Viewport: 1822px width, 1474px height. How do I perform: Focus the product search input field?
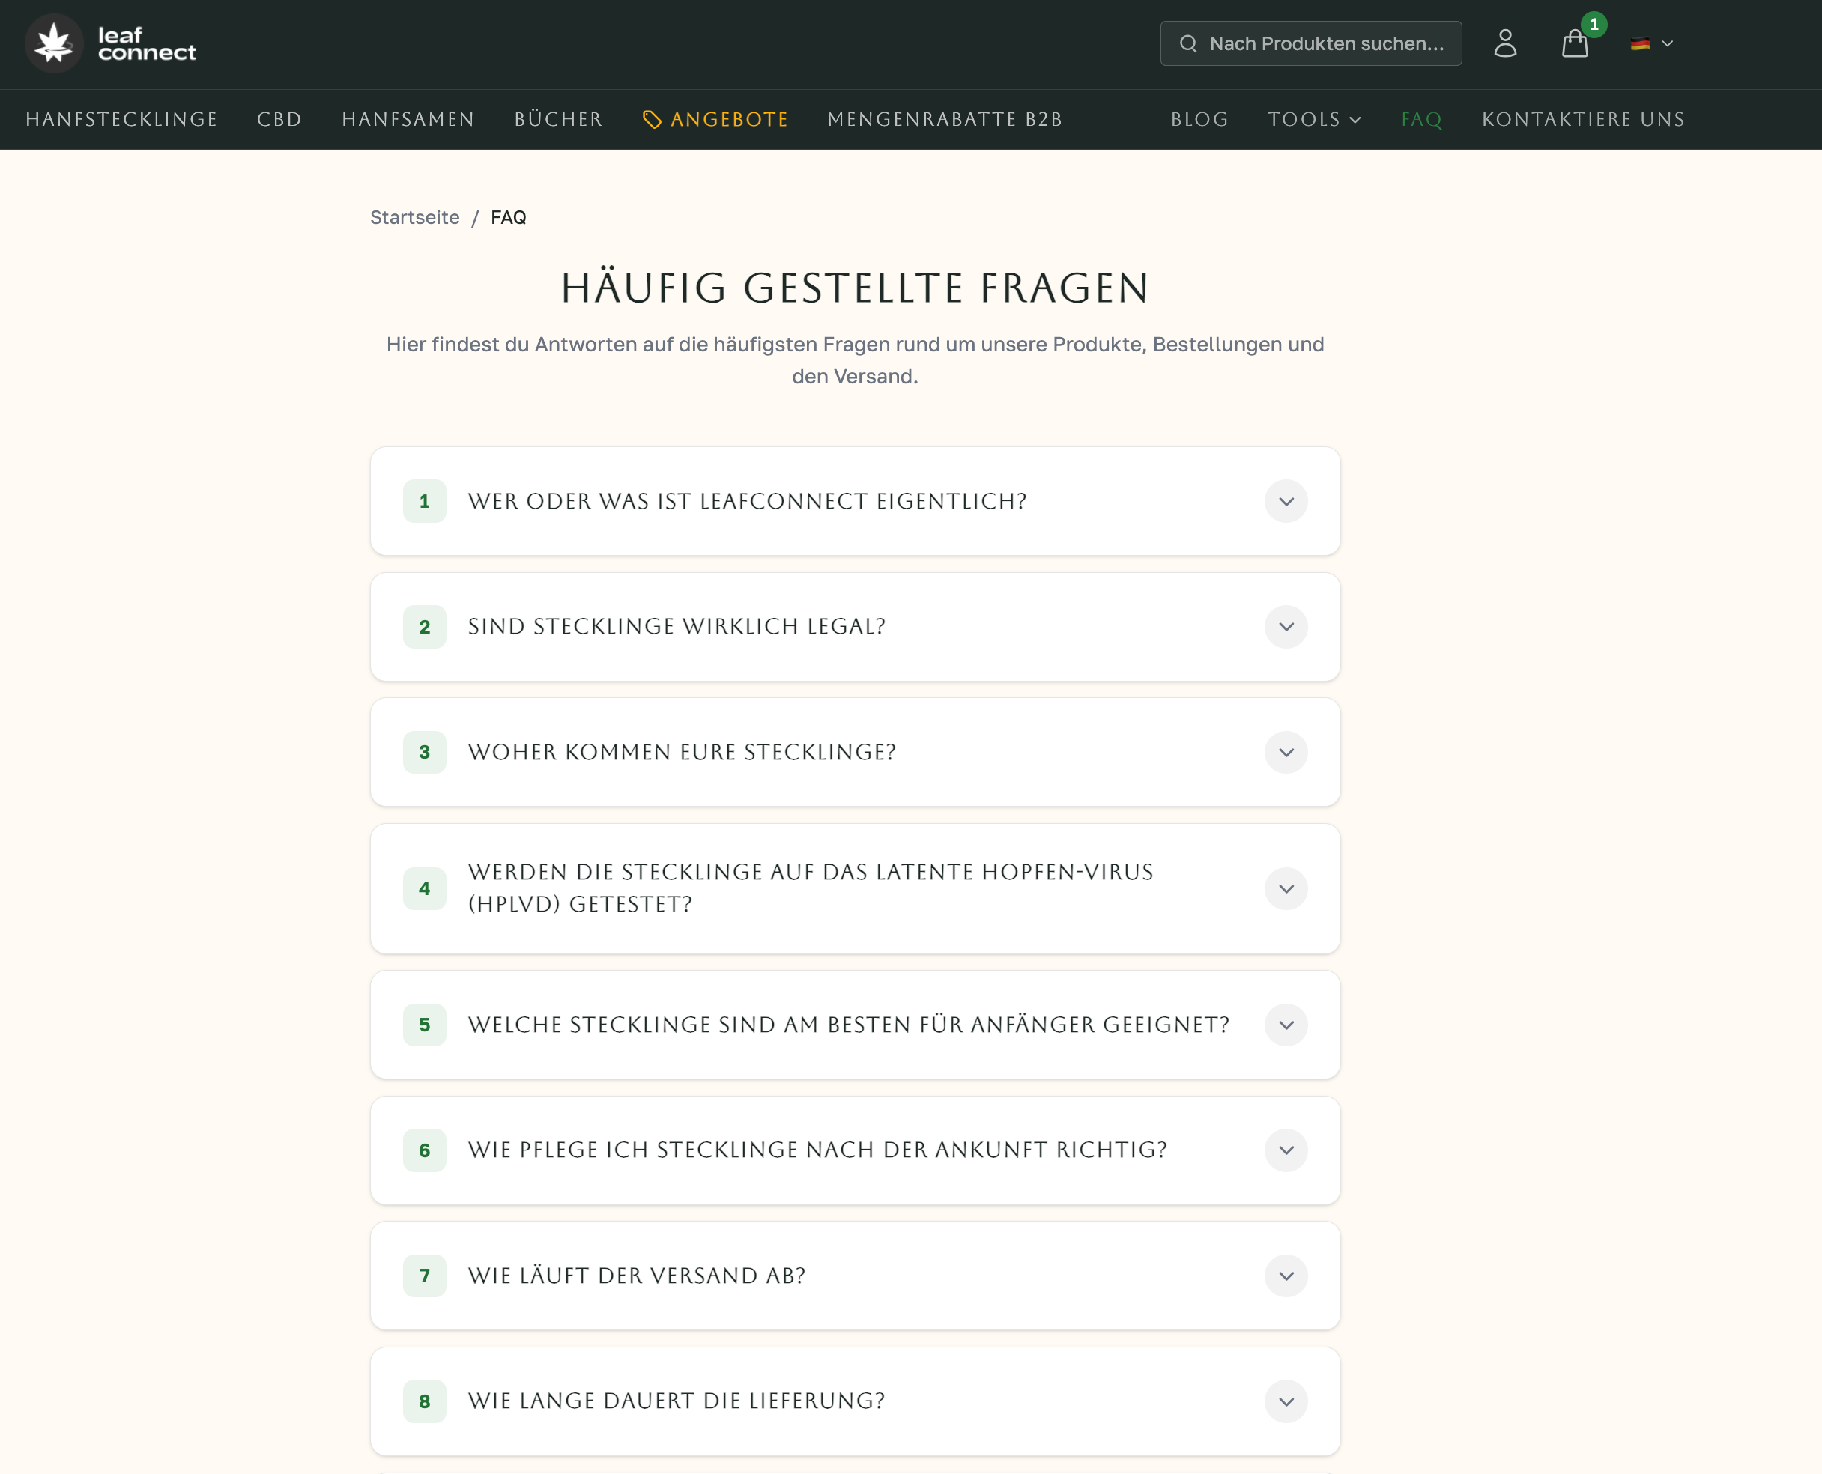pyautogui.click(x=1325, y=44)
